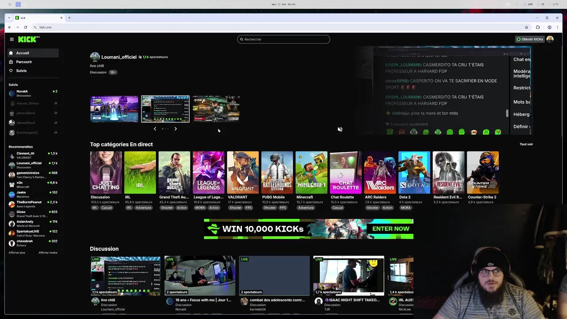Open VALORANT category card
This screenshot has width=567, height=319.
pyautogui.click(x=243, y=173)
